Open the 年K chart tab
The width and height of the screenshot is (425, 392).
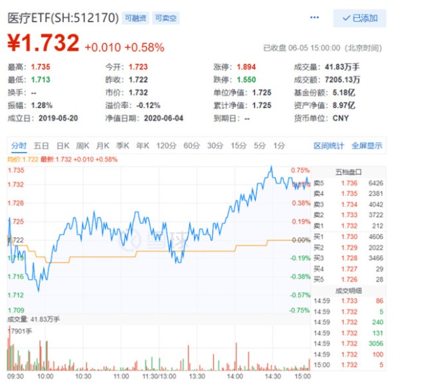tap(142, 146)
